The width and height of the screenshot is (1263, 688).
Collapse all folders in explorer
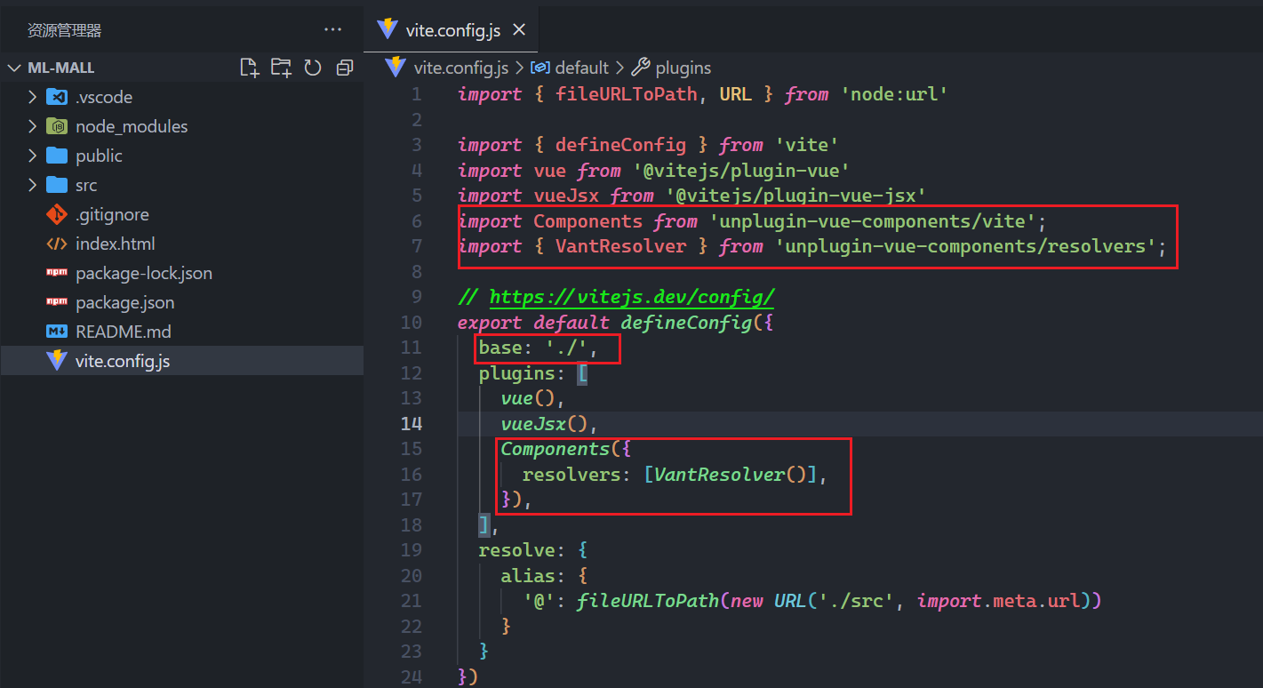tap(344, 68)
